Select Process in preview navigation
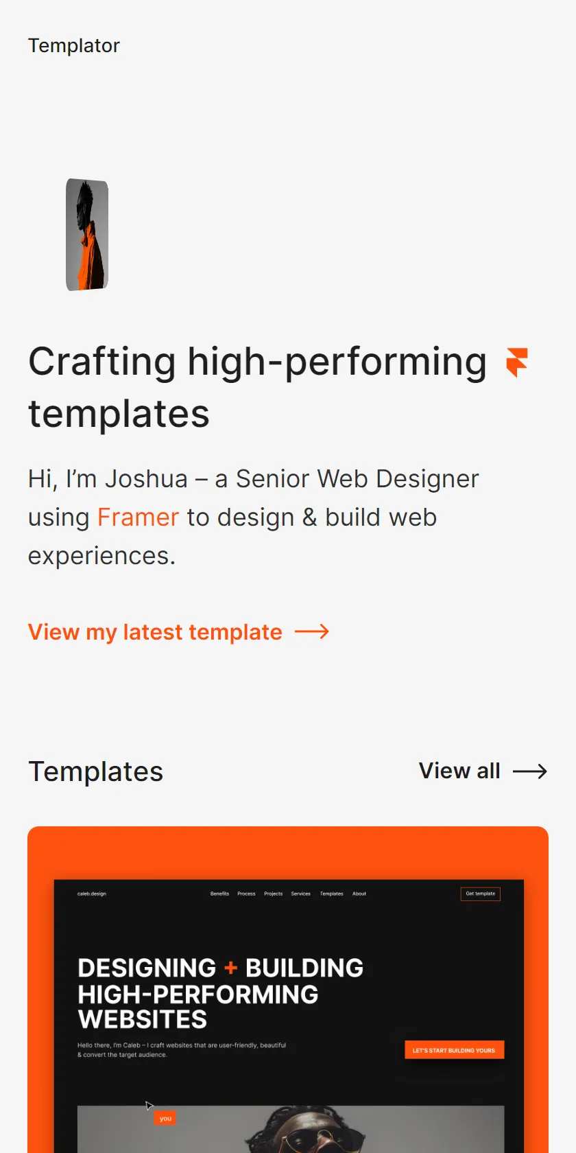Viewport: 576px width, 1153px height. [246, 894]
